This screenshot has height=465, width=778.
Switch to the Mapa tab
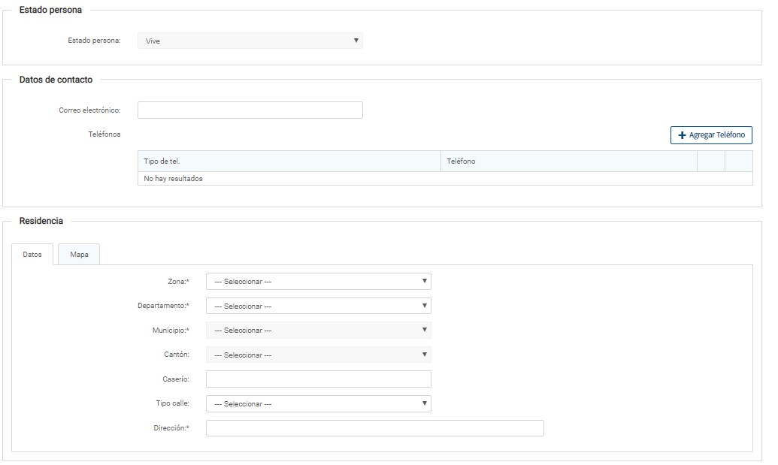pos(79,255)
